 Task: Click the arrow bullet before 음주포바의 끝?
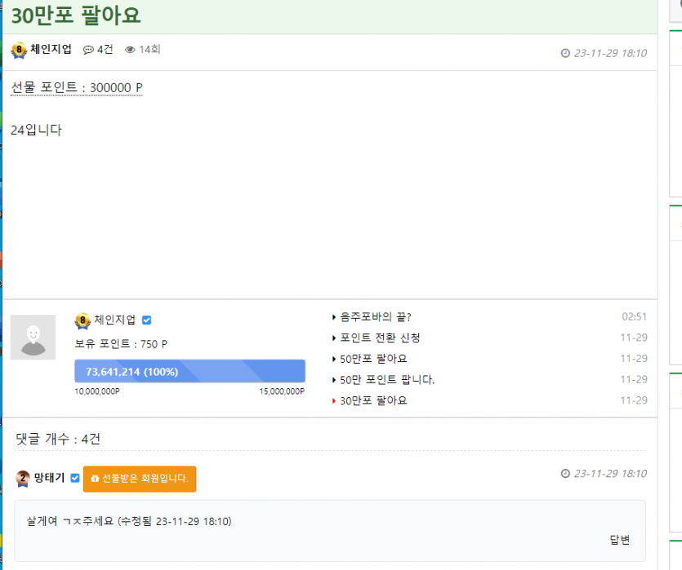[x=333, y=317]
